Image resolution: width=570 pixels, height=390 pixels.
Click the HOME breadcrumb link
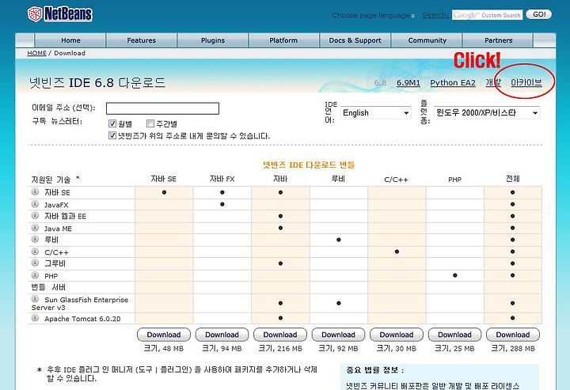[x=36, y=53]
